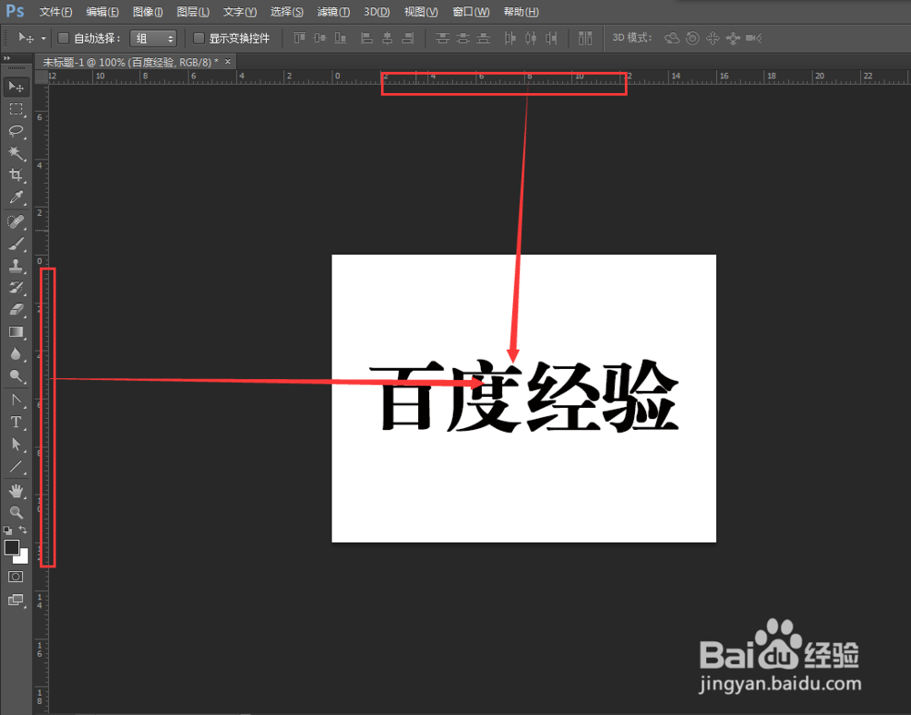Screen dimensions: 911x715
Task: Click the ruler origin corner box
Action: click(41, 77)
